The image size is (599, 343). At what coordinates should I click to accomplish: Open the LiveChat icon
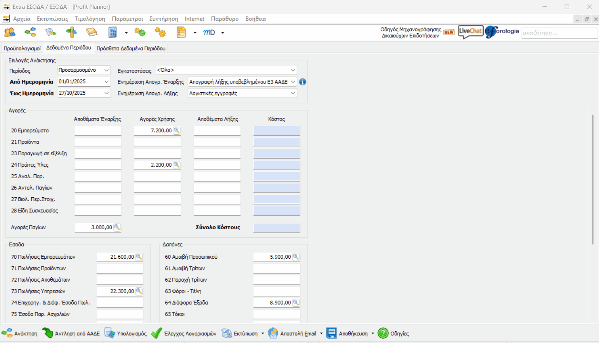pos(470,32)
